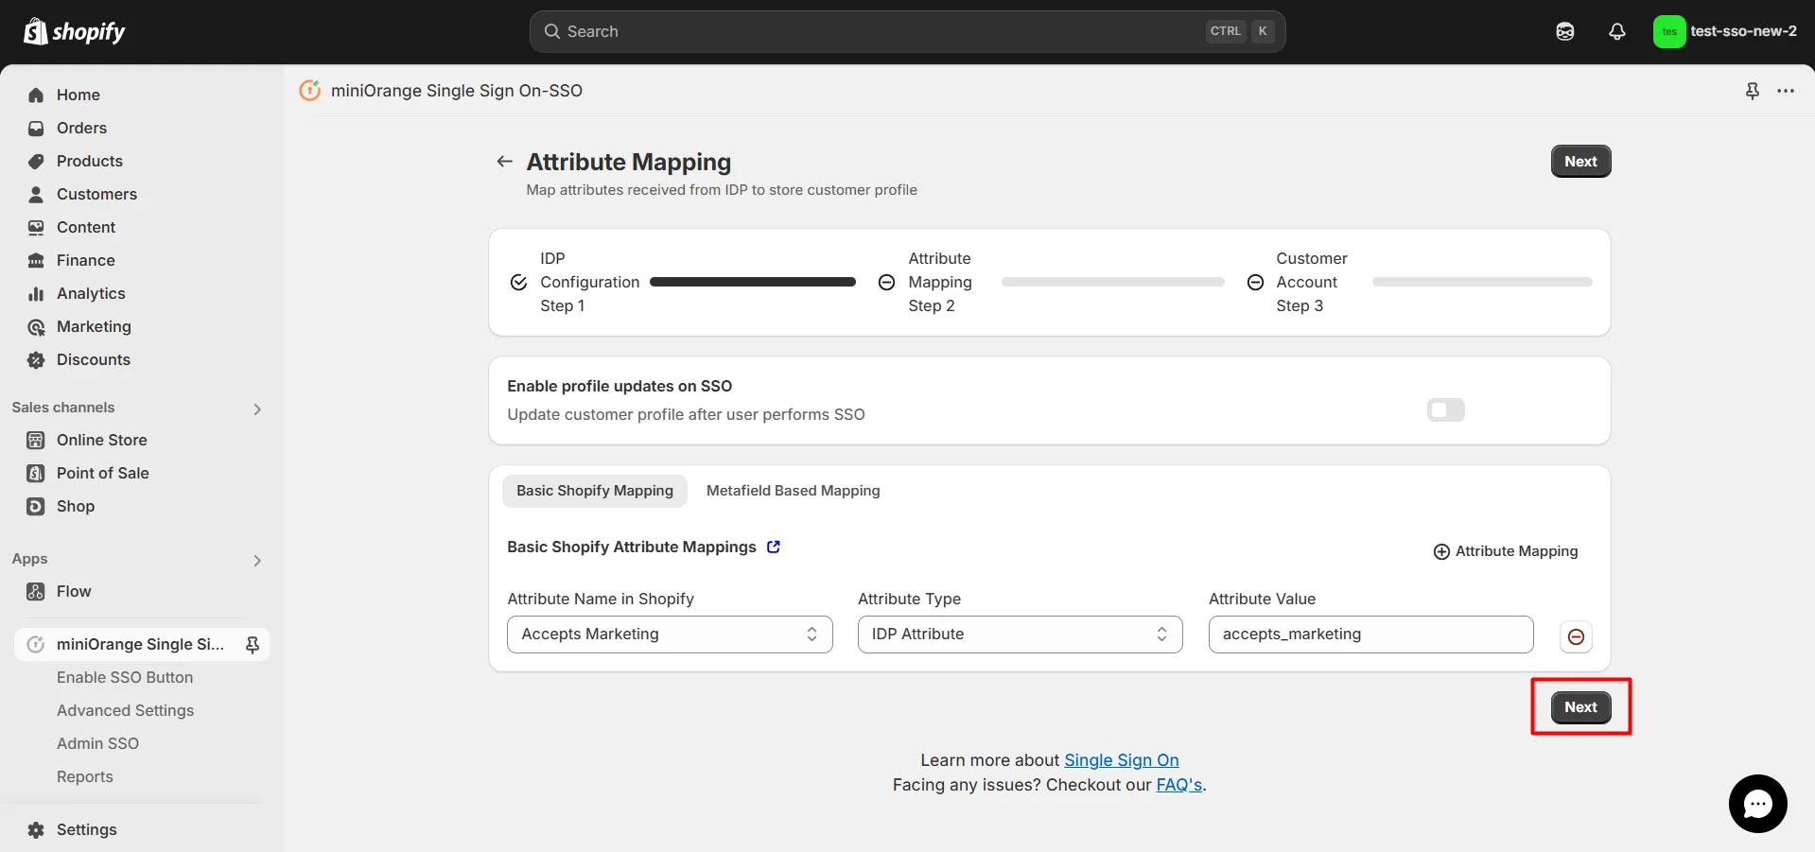This screenshot has height=852, width=1815.
Task: Go back using the arrow beside Attribute Mapping
Action: click(x=505, y=162)
